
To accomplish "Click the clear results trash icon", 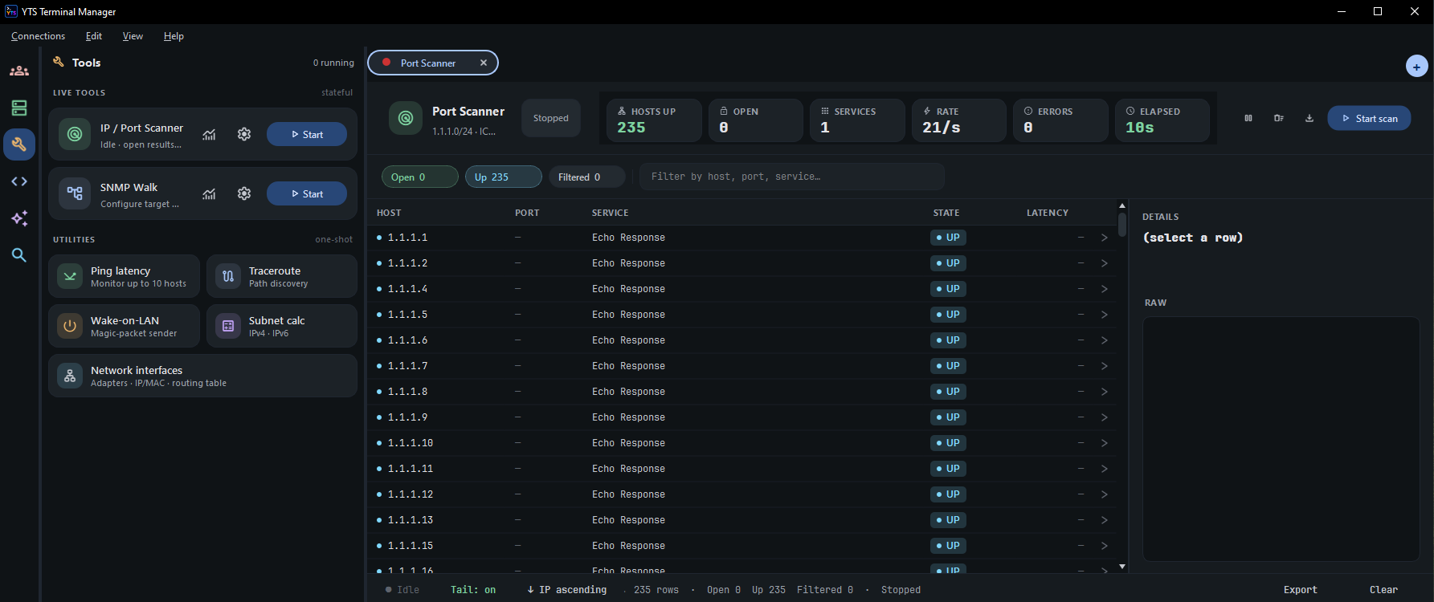I will (x=1279, y=118).
